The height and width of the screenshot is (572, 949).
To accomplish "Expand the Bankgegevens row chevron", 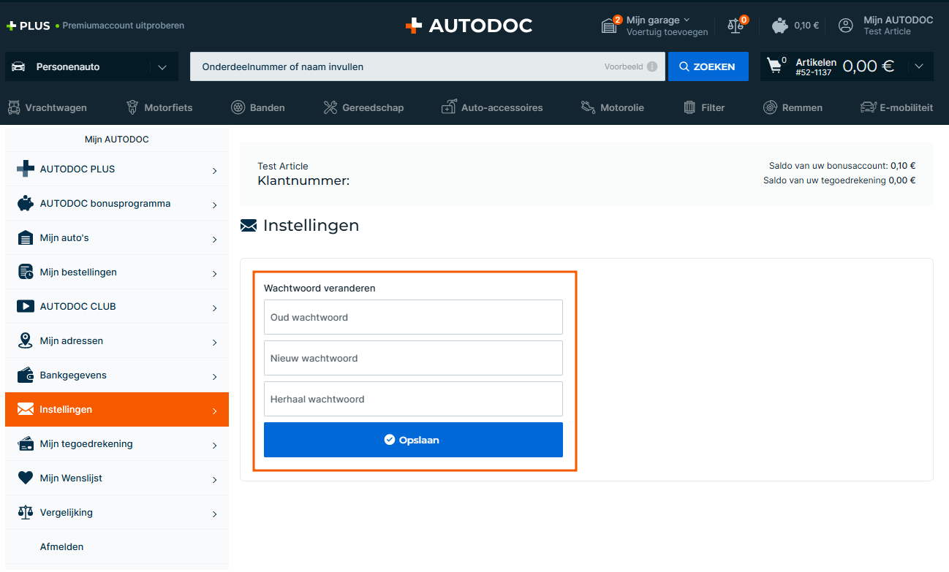I will 214,377.
